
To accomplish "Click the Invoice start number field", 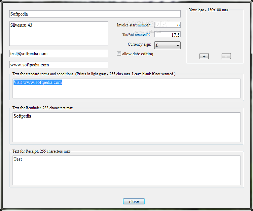I will (167, 25).
